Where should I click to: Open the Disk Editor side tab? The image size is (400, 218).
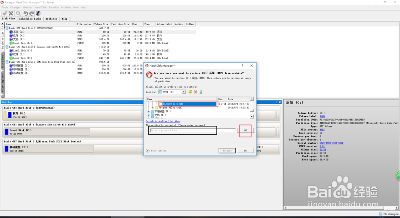pos(3,61)
